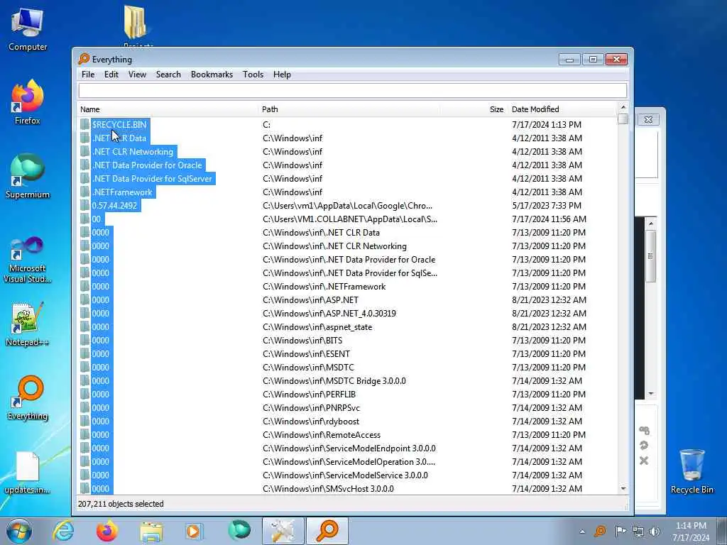Click the 5/17/2023 7:33 PM date cell

546,205
